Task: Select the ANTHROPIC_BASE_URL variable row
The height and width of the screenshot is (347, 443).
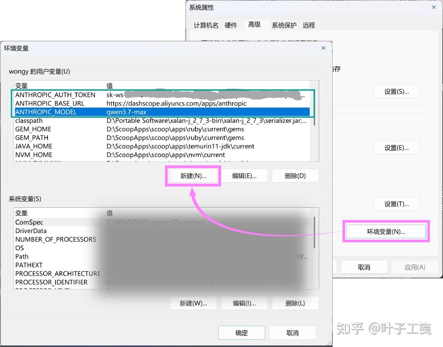Action: [162, 103]
